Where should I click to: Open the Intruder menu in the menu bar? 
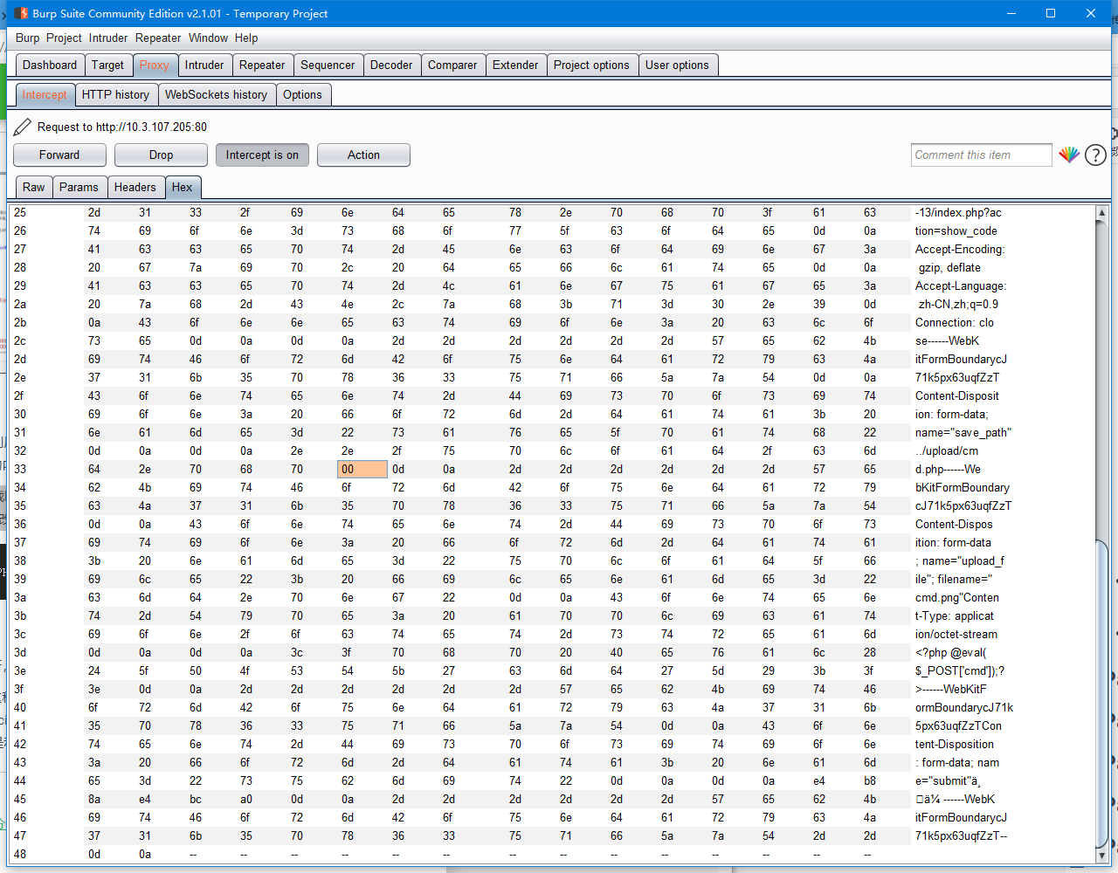[x=108, y=38]
